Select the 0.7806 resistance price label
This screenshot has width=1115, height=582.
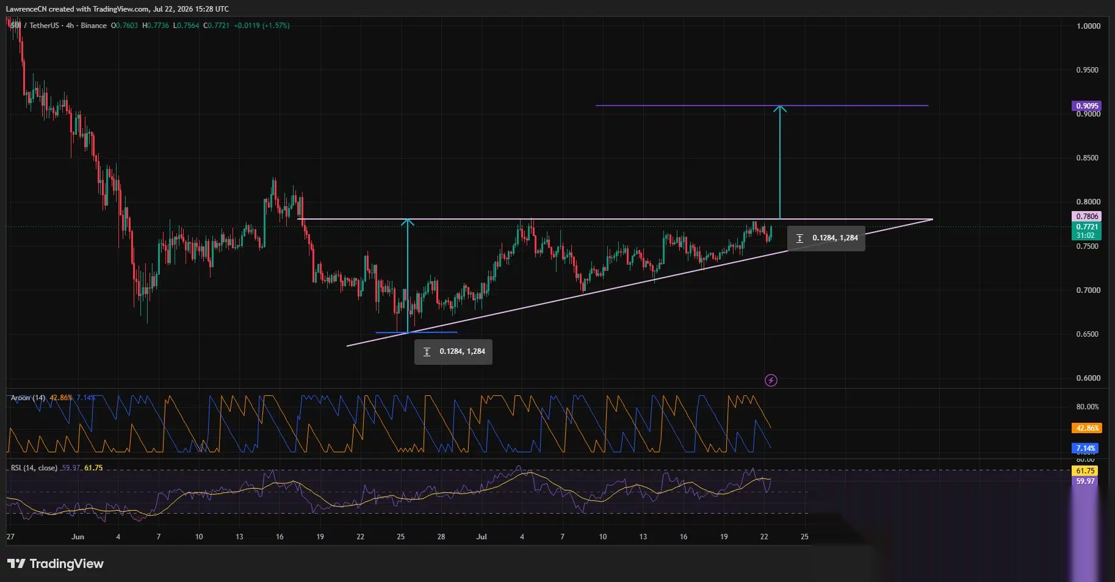pyautogui.click(x=1087, y=216)
